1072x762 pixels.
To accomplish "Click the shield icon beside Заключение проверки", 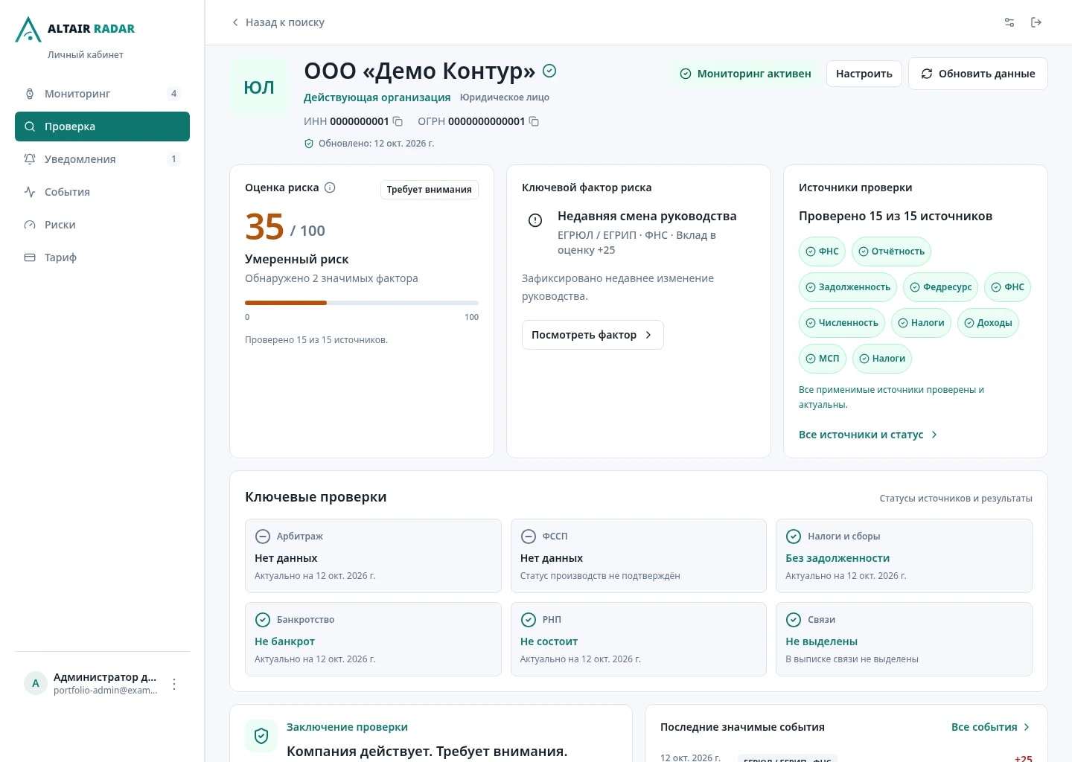I will [261, 736].
